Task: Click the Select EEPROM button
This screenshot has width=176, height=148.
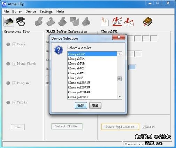Action: coord(67,126)
